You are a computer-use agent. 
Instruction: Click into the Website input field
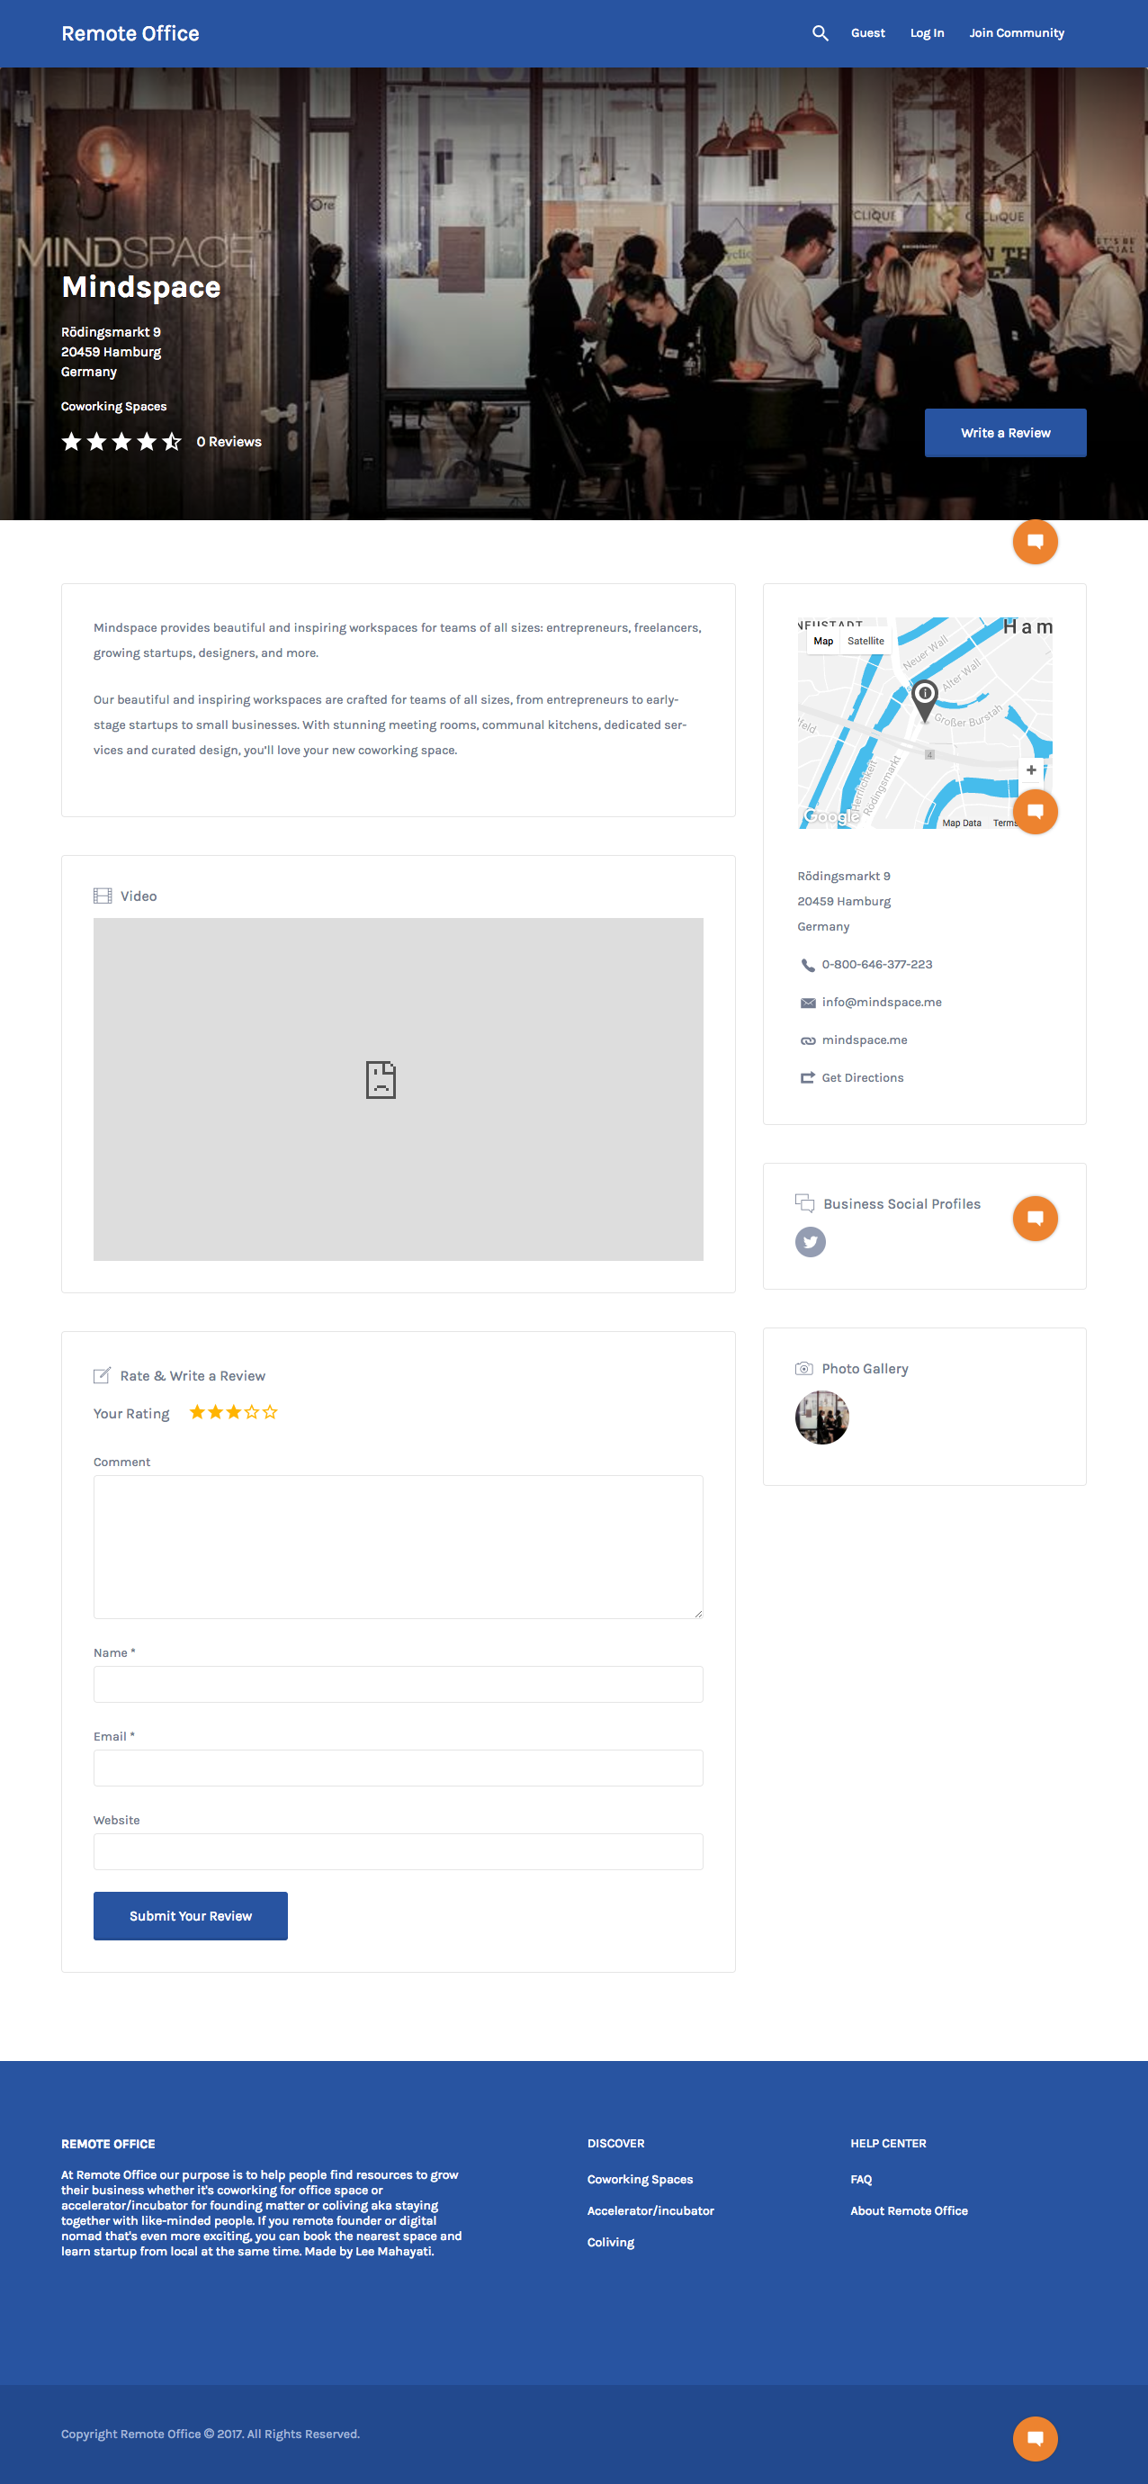(x=398, y=1851)
